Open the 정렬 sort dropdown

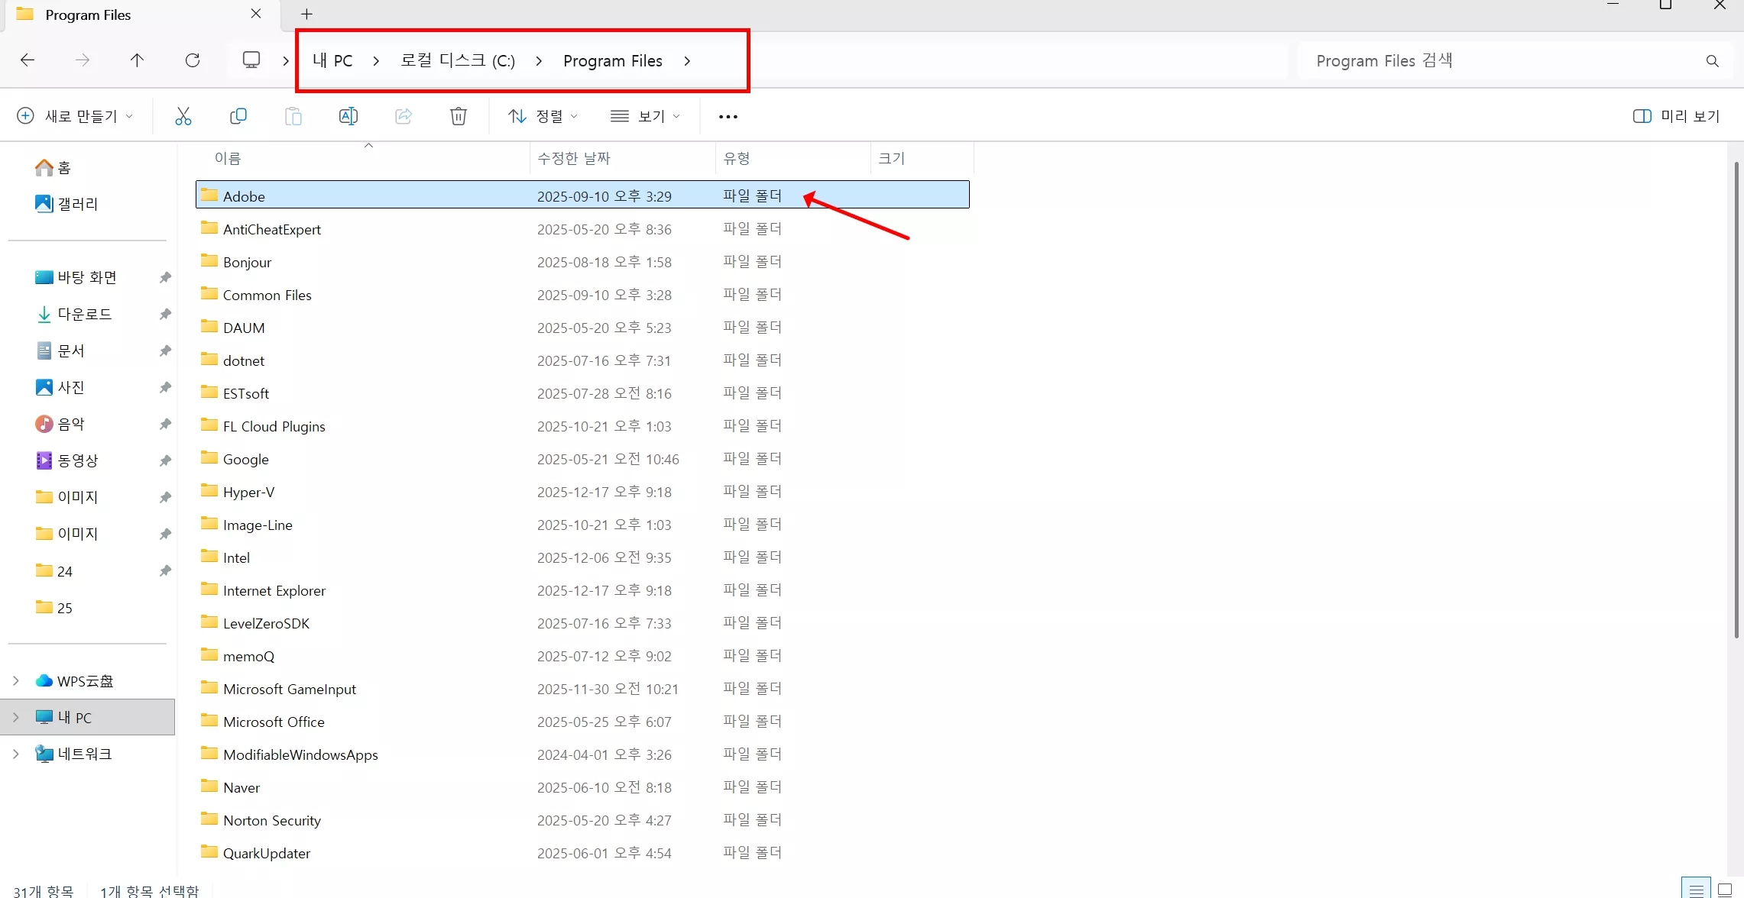pos(542,116)
